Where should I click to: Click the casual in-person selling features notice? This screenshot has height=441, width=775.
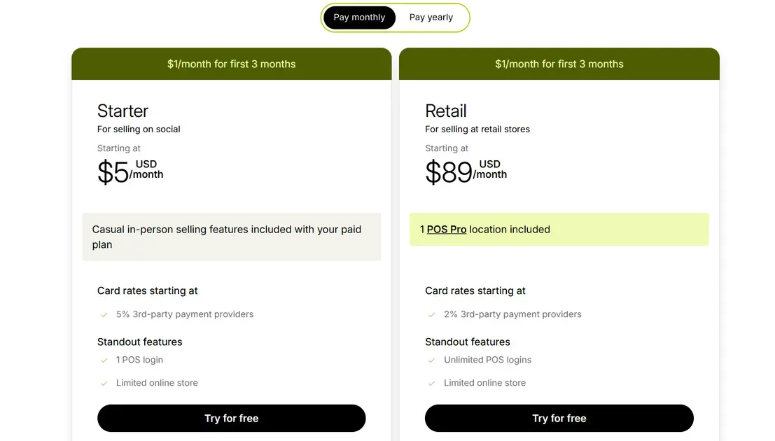click(231, 237)
